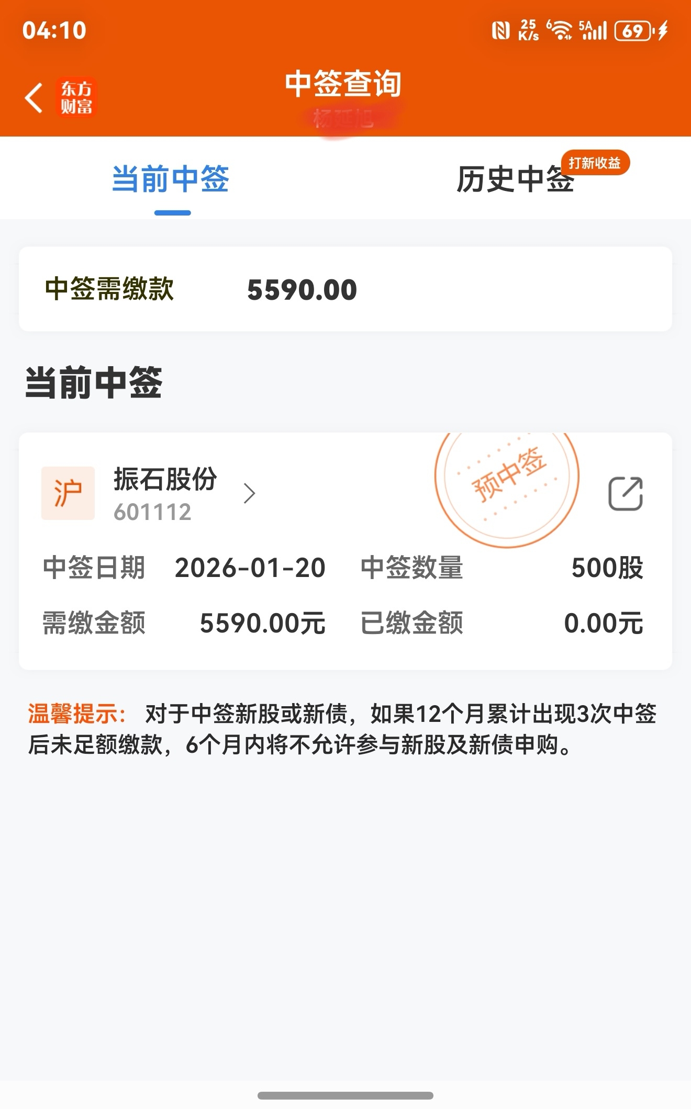Open the 打新收益 badge

pyautogui.click(x=595, y=163)
